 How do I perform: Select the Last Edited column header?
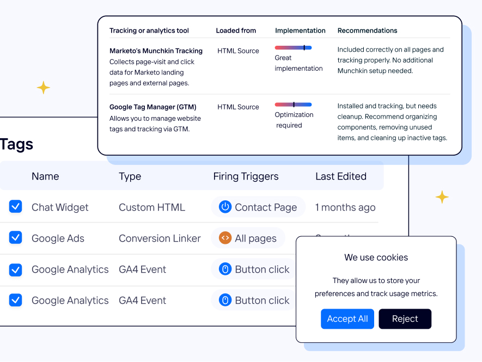pos(340,176)
